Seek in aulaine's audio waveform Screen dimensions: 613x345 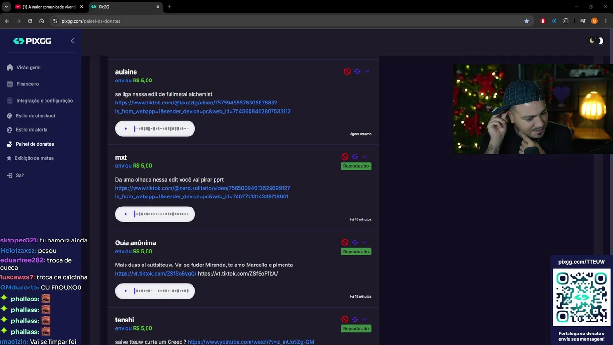(162, 128)
